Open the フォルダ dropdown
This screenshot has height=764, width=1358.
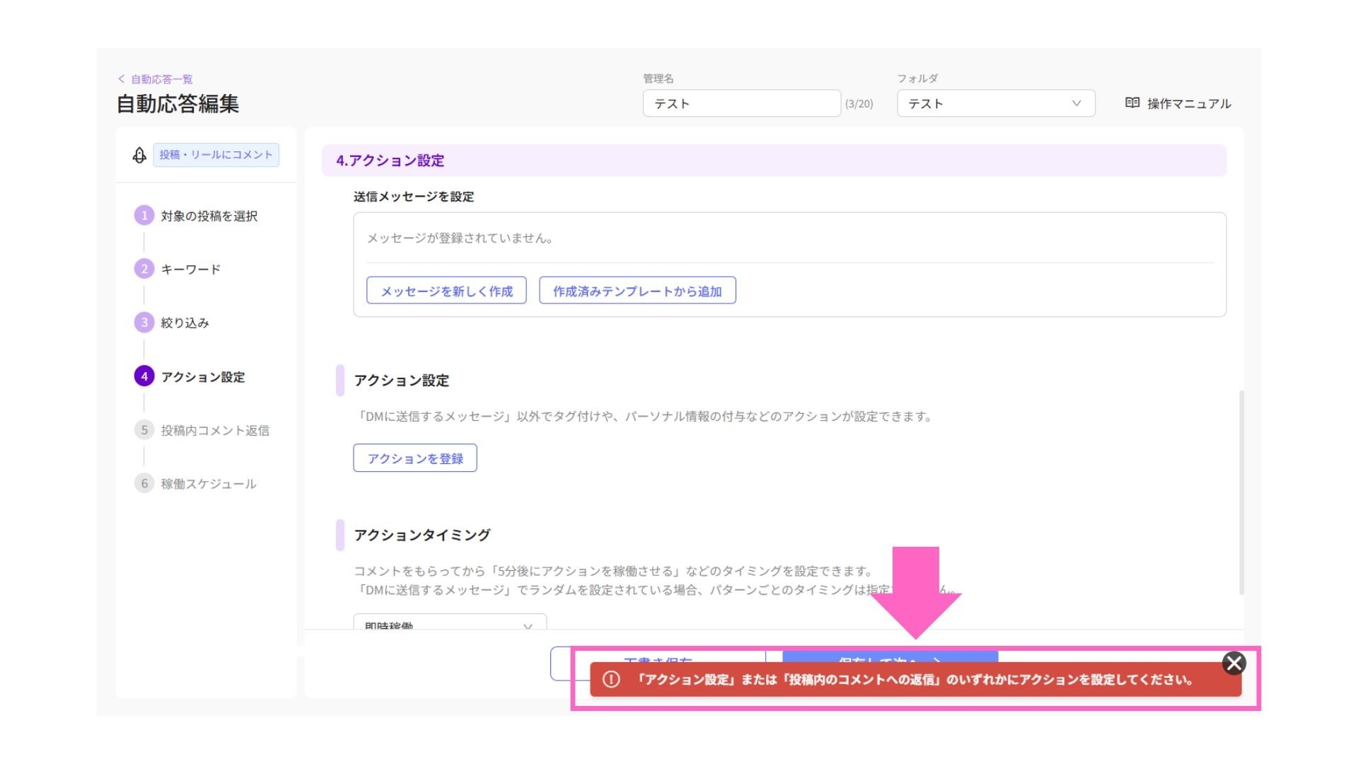tap(995, 103)
